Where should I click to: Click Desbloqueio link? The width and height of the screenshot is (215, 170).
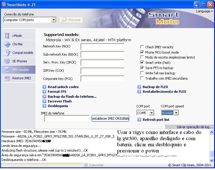pyautogui.click(x=58, y=106)
